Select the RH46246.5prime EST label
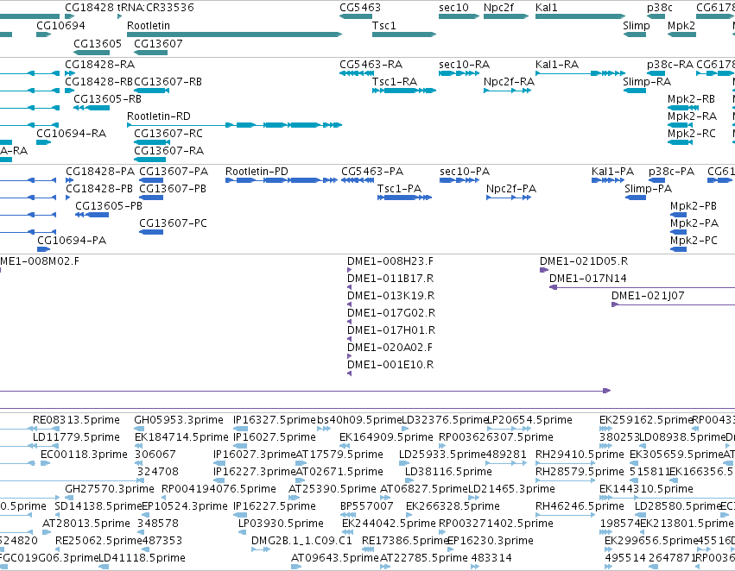Image resolution: width=735 pixels, height=571 pixels. (x=580, y=506)
